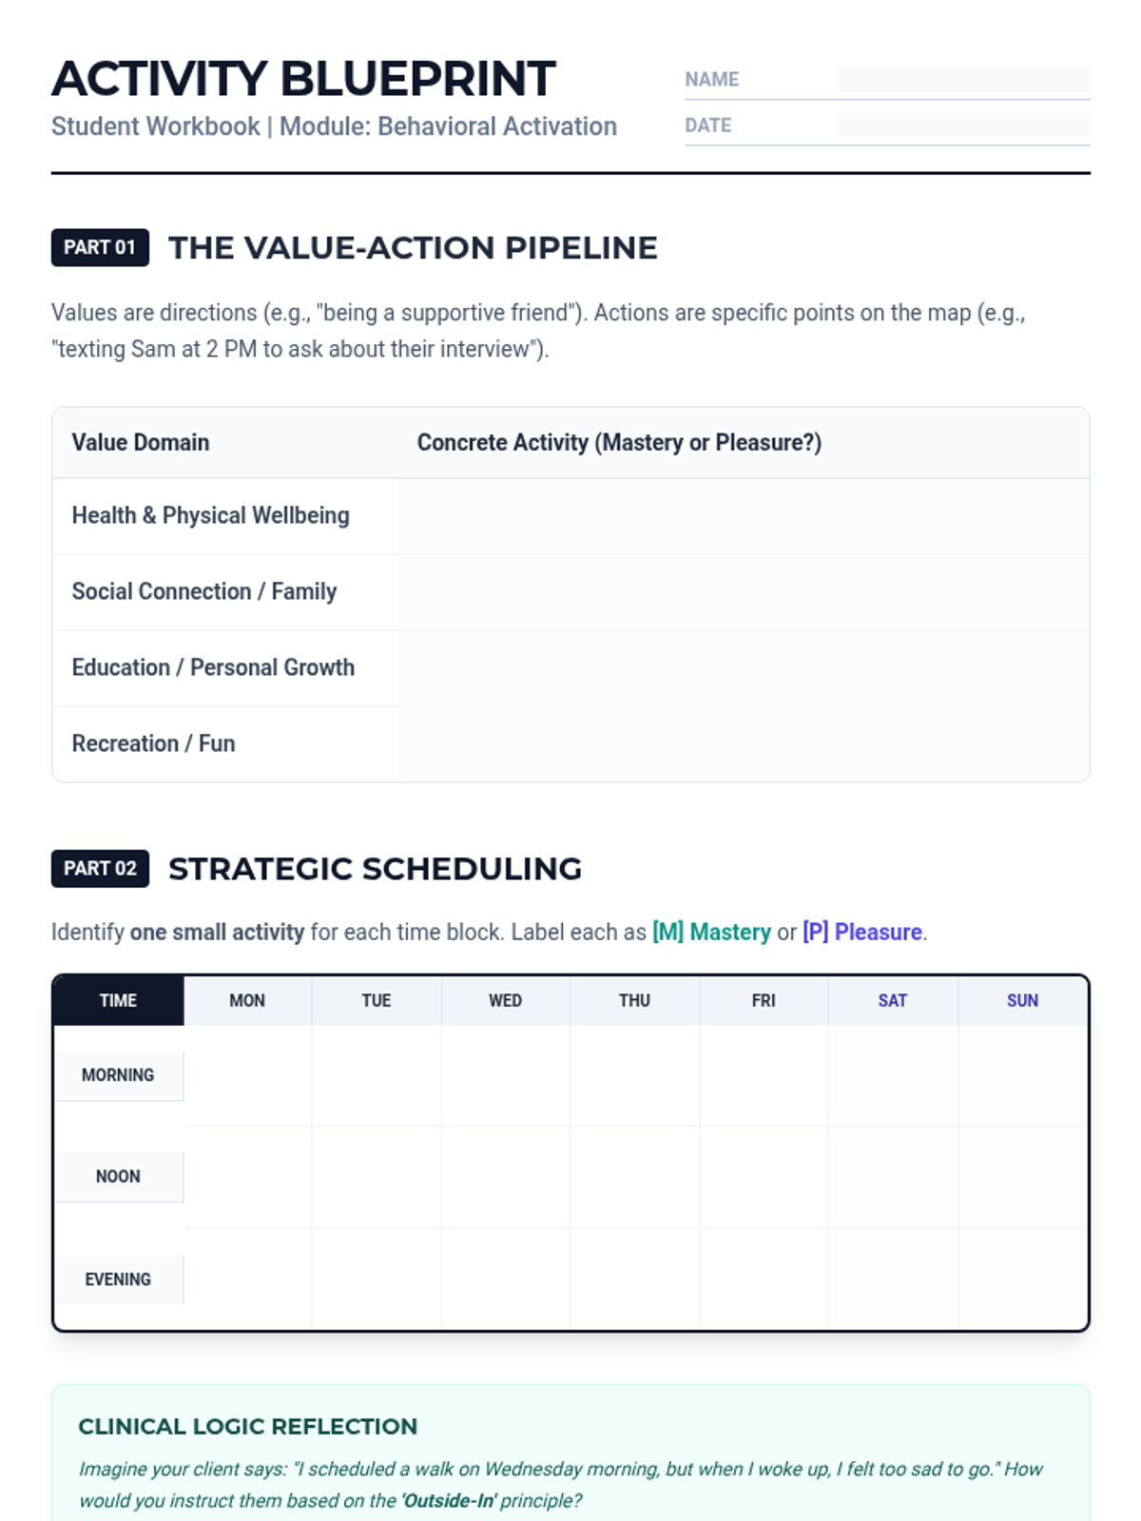Focus the Education / Personal Growth activity cell

coord(743,668)
